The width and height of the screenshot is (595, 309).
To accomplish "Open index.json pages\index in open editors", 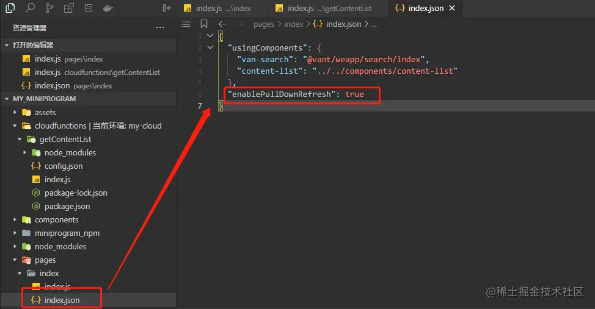I will coord(88,85).
